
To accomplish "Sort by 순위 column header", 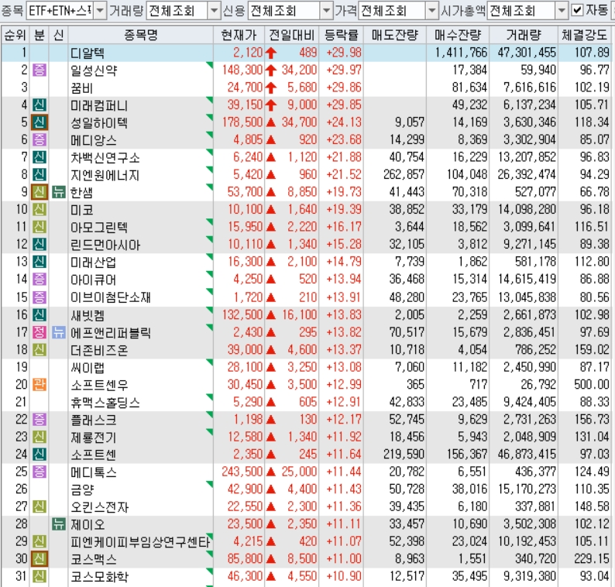I will (x=15, y=36).
